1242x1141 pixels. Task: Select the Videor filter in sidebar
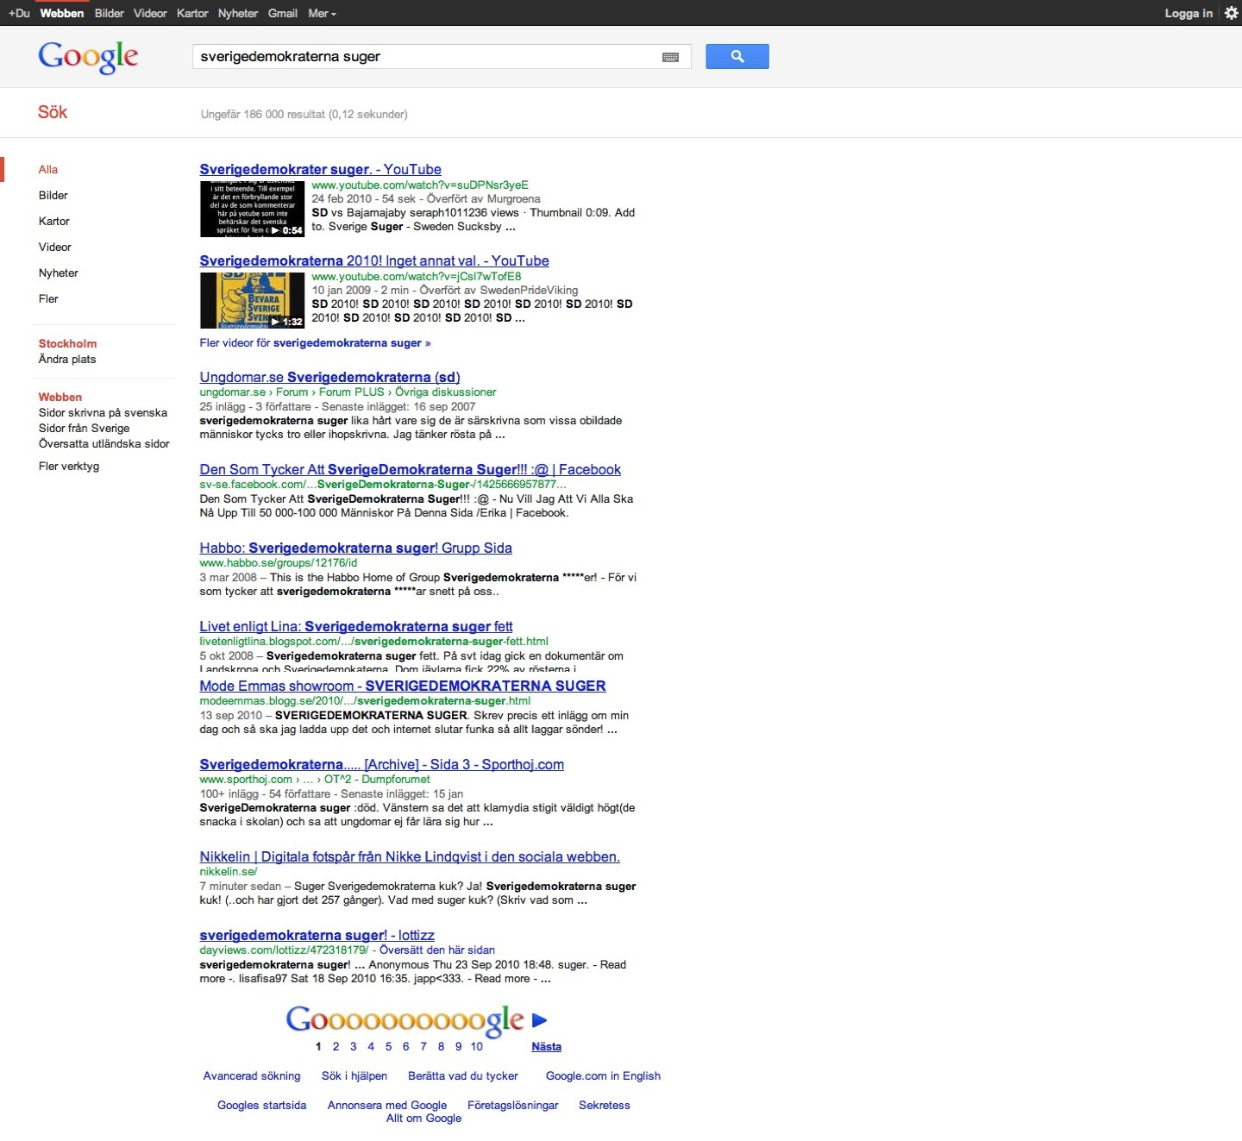[x=55, y=247]
